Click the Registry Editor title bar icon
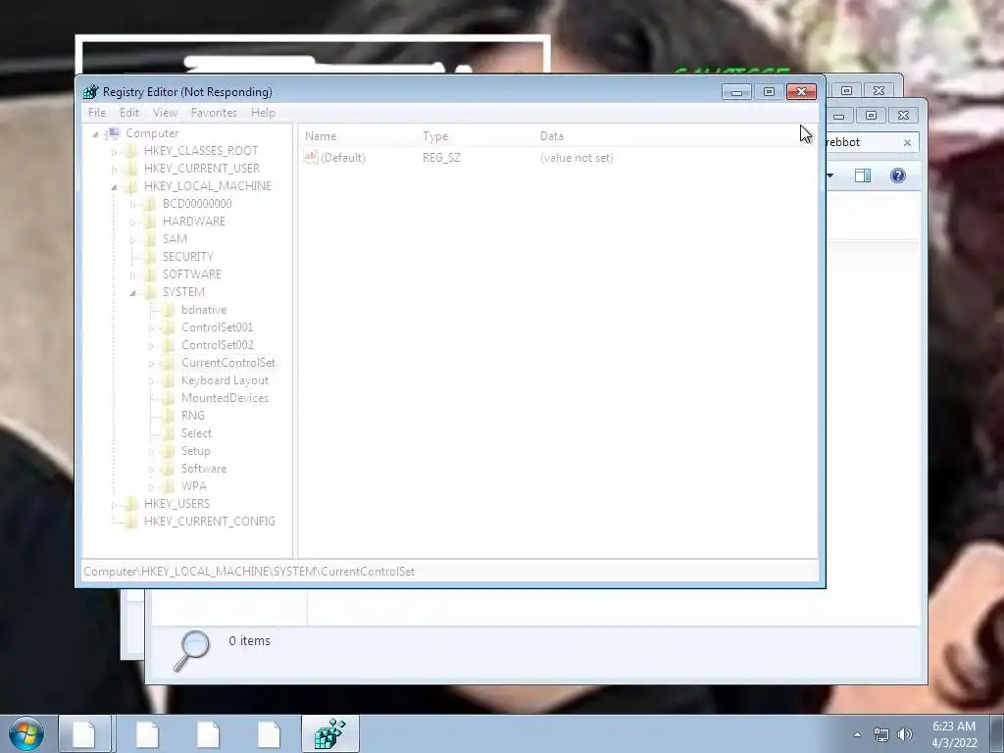This screenshot has height=753, width=1004. (x=91, y=91)
